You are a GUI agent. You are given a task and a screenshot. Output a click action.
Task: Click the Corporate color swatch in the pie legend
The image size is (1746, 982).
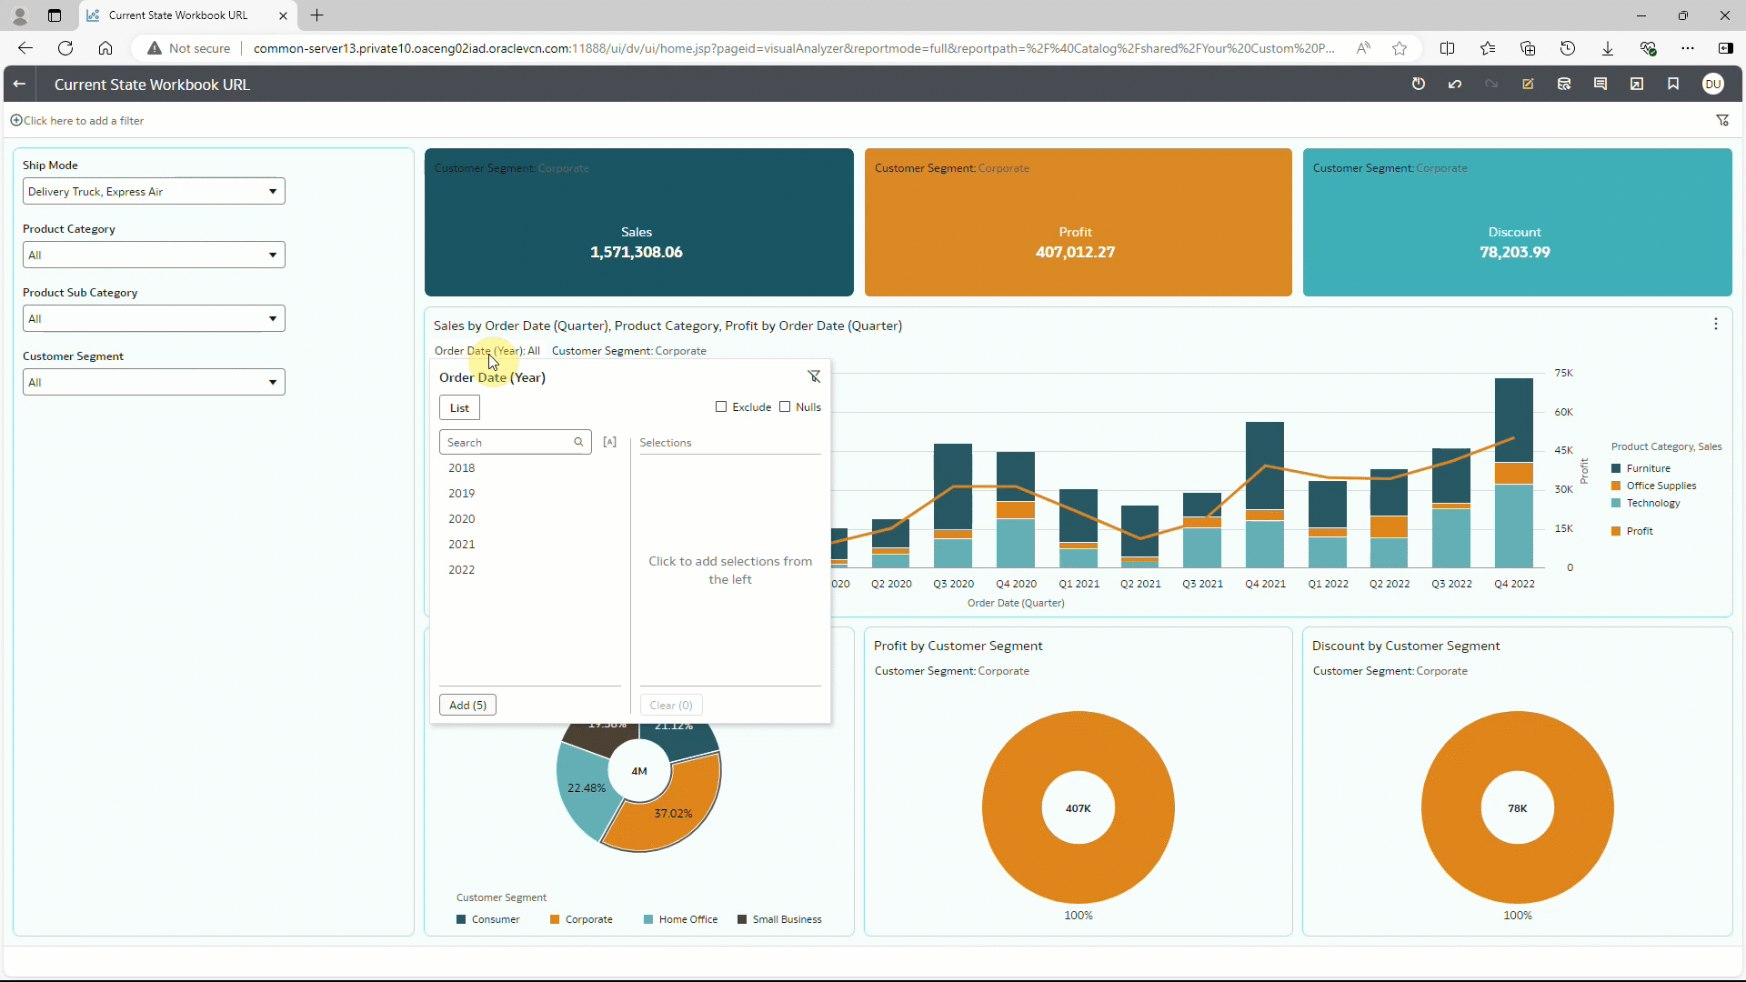(555, 919)
